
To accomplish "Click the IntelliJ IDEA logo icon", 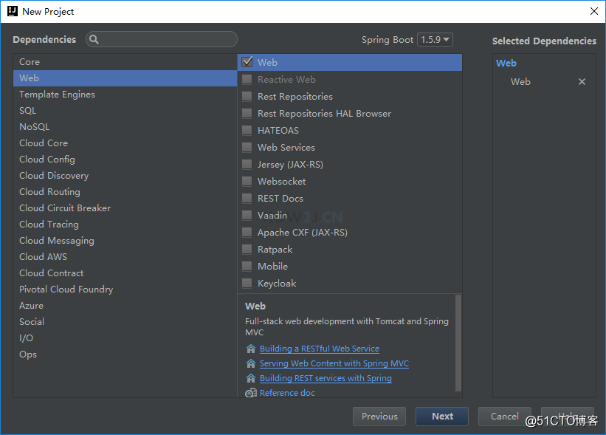I will [x=13, y=11].
